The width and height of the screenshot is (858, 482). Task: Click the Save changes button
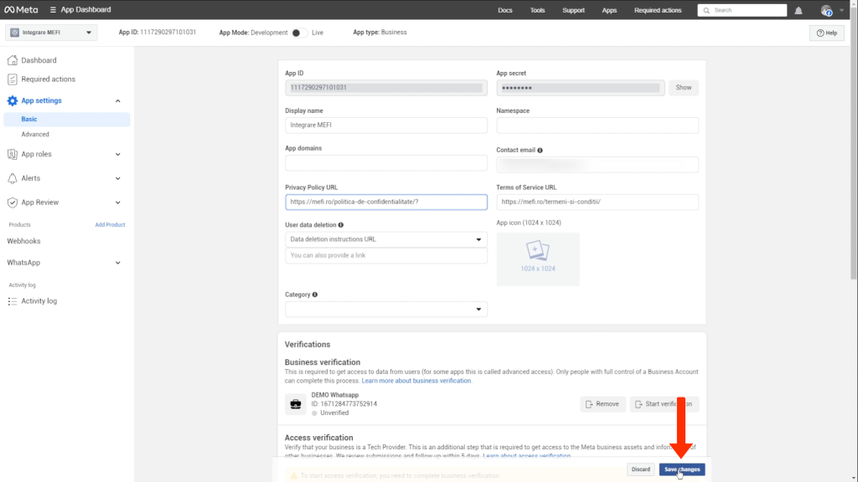(x=682, y=469)
